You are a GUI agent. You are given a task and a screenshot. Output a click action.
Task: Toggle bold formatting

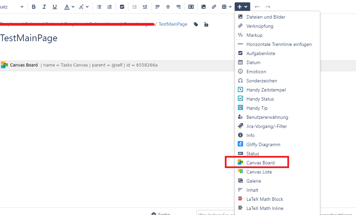point(33,7)
